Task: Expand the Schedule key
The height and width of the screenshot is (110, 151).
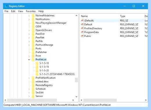Action: [29, 89]
